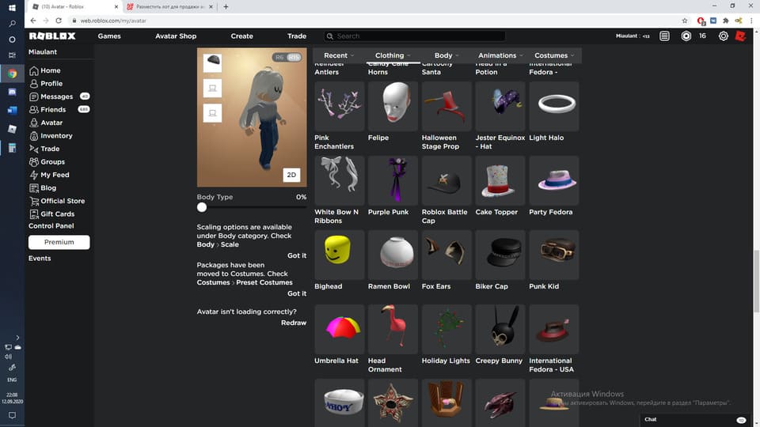760x427 pixels.
Task: Toggle avatar preview to 2D view
Action: pyautogui.click(x=291, y=175)
